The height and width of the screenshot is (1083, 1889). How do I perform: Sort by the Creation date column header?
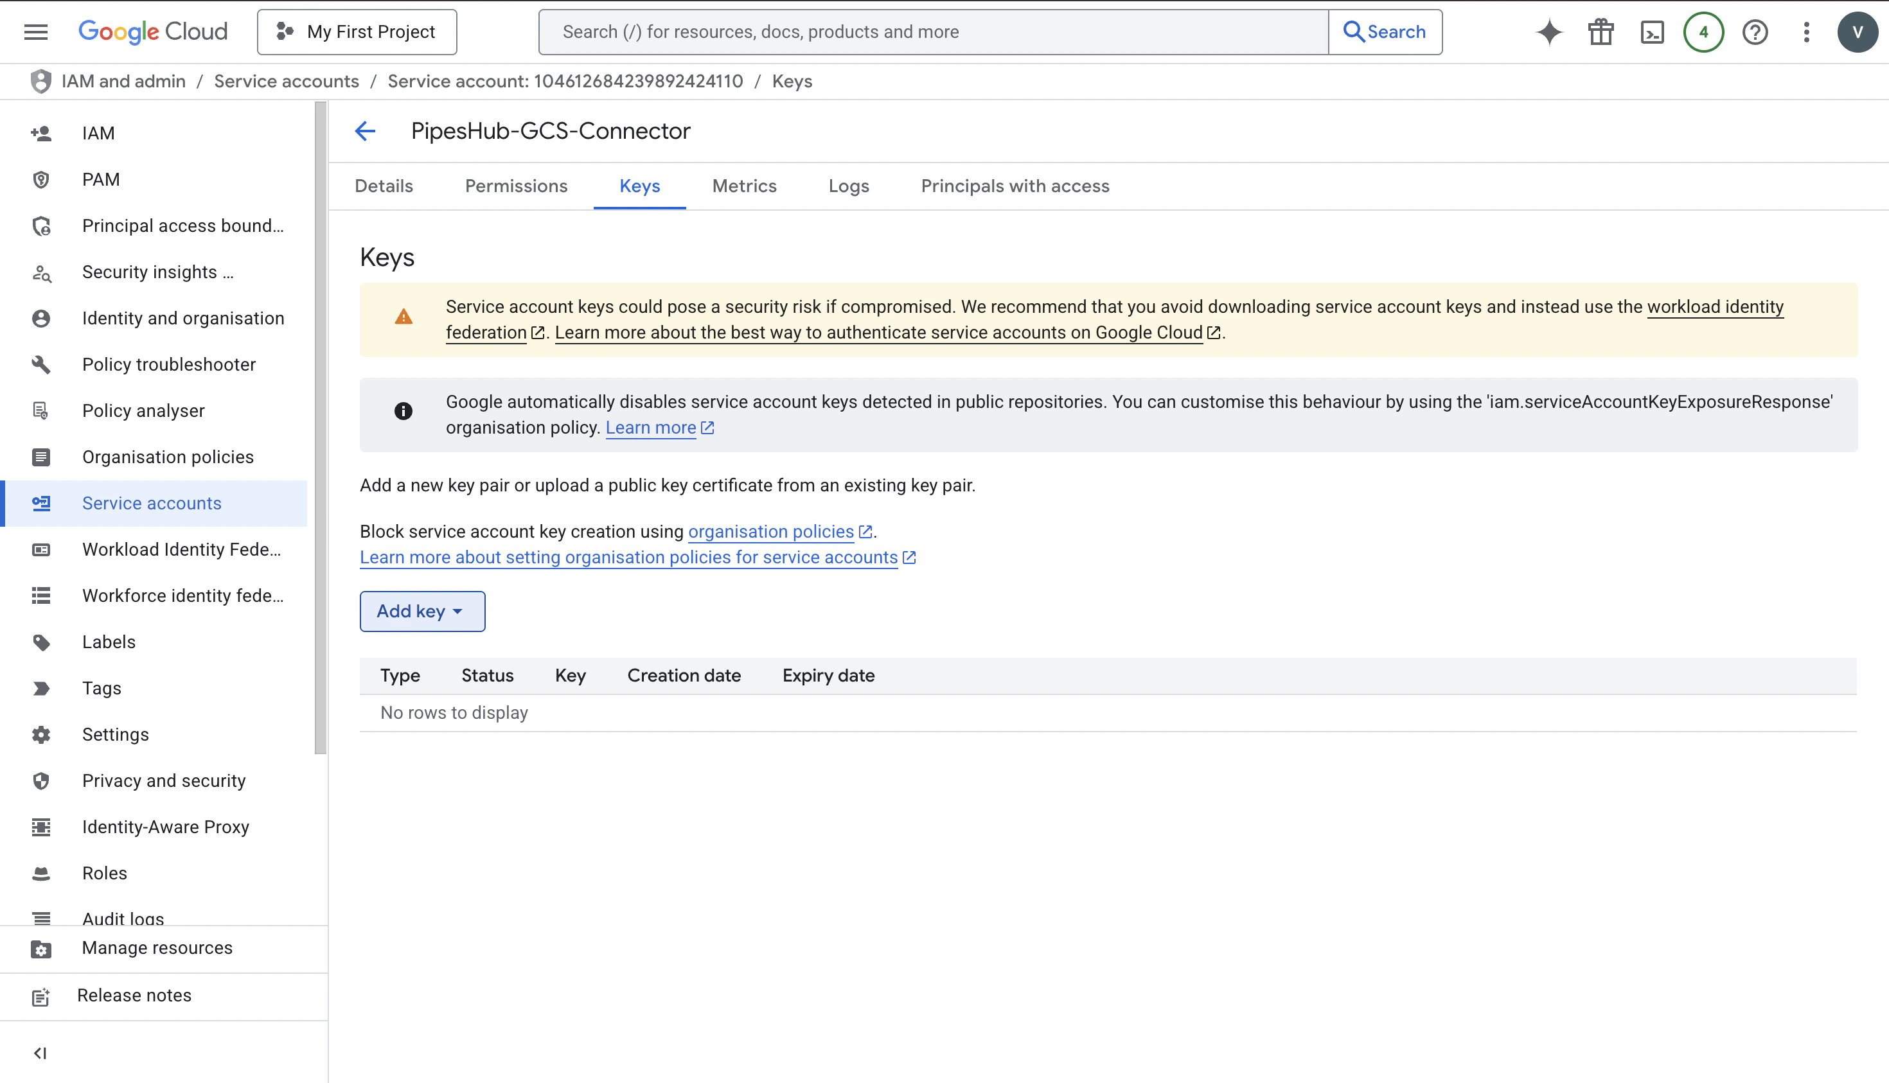(684, 675)
